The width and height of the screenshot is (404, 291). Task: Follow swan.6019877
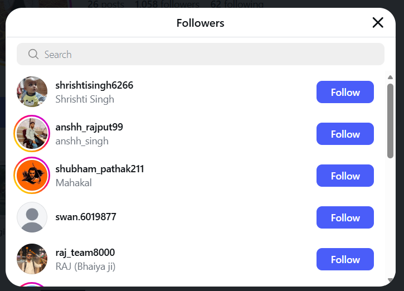point(345,217)
